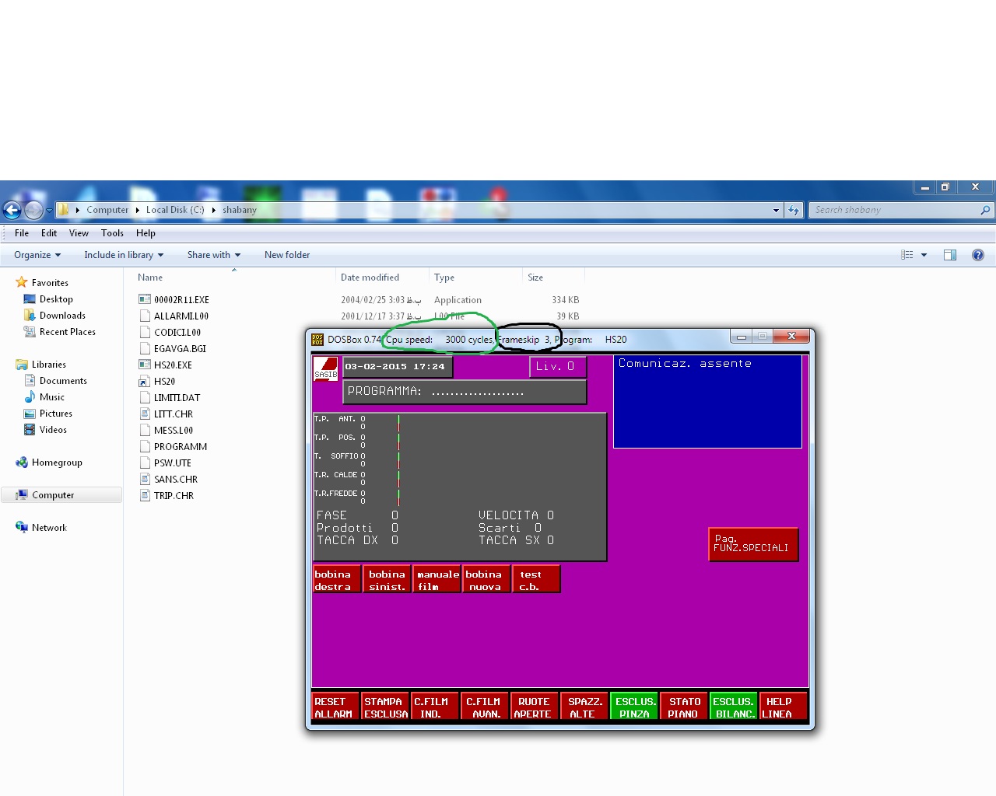Click Local Disk (C:) breadcrumb
996x796 pixels.
(x=175, y=210)
